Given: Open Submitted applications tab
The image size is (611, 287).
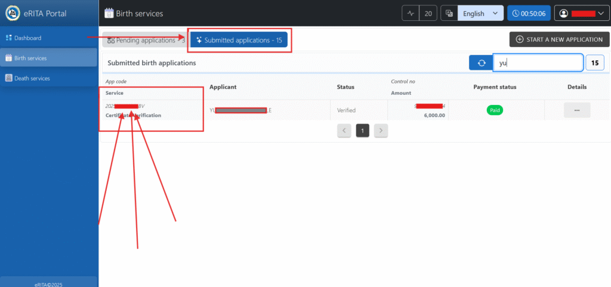Looking at the screenshot, I should tap(239, 40).
